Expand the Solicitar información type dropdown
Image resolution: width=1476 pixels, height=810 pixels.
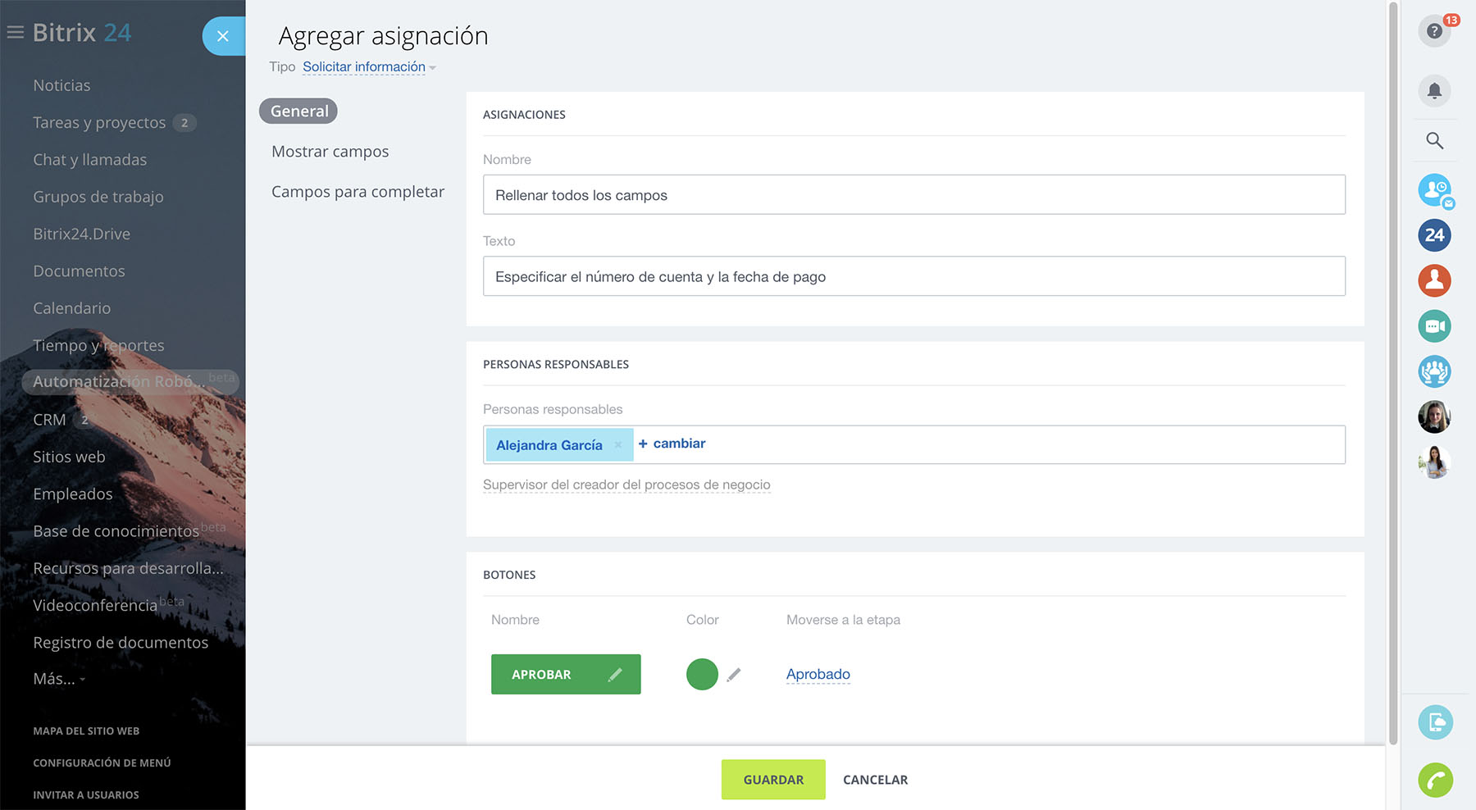[368, 67]
